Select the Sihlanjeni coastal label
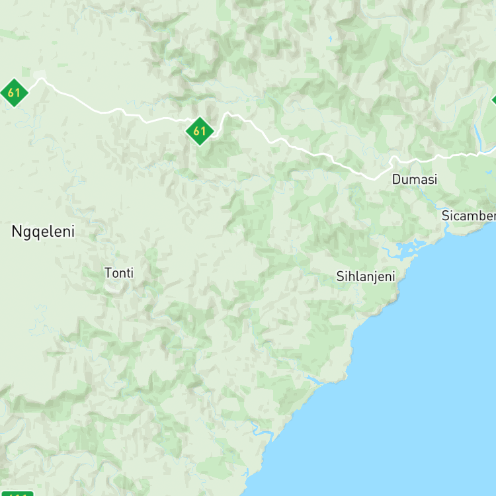 pos(366,276)
